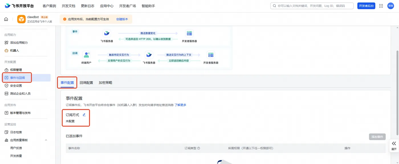Screen dimensions: 399x164
Task: Click the 事件名称 column header
Action: tap(74, 148)
